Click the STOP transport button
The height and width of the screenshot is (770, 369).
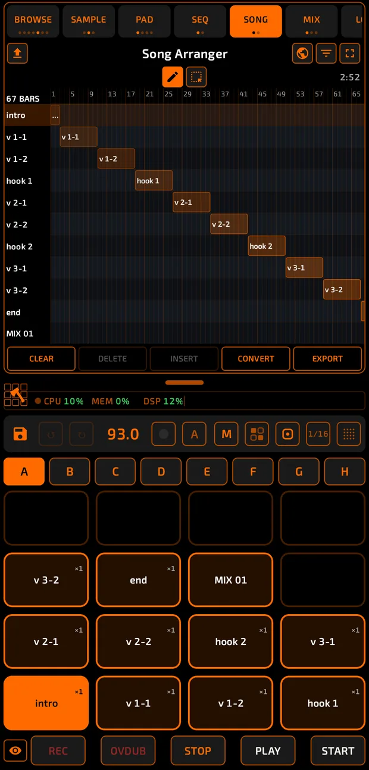click(198, 751)
